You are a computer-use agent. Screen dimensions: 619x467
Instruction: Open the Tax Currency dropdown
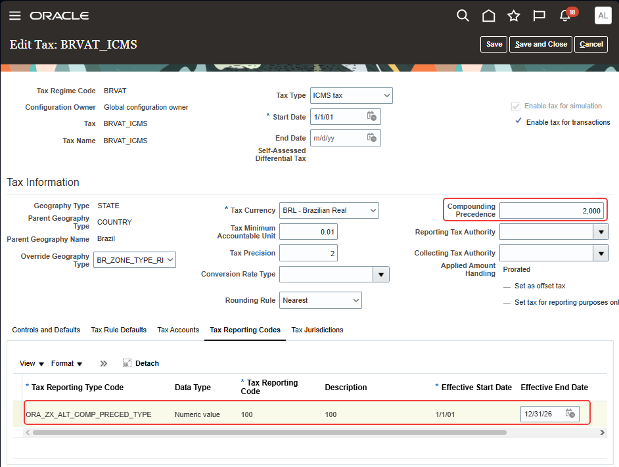(329, 210)
